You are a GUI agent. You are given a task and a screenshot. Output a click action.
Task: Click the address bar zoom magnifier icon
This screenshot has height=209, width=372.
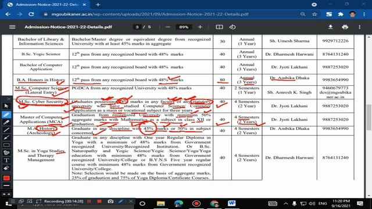coord(303,14)
